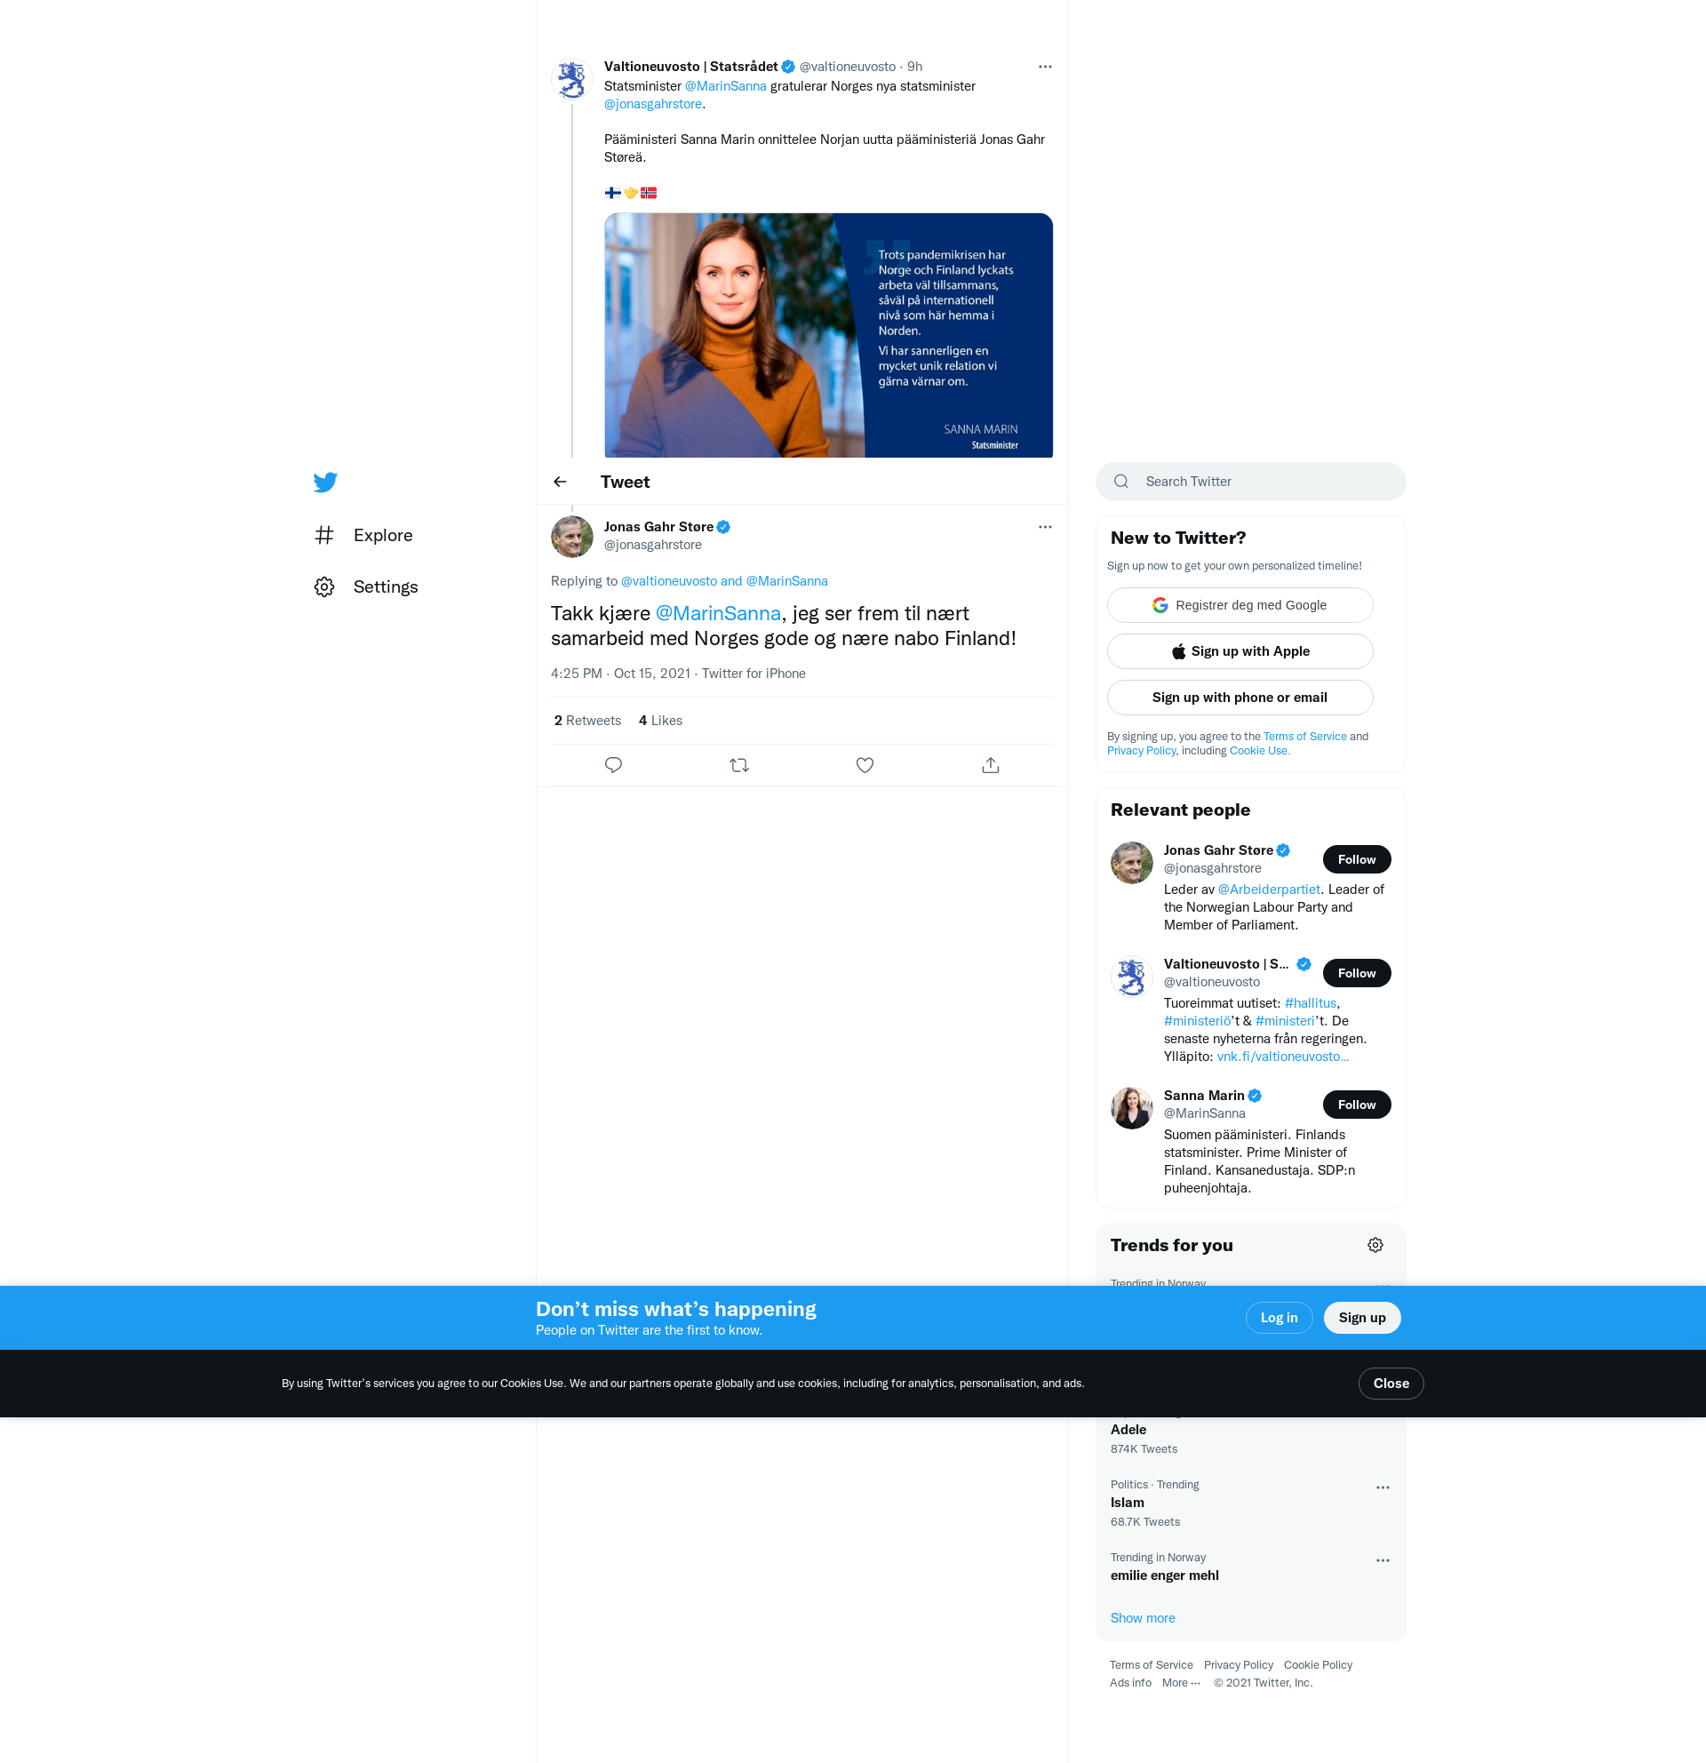Open the Islam trend
The height and width of the screenshot is (1763, 1706).
[x=1127, y=1503]
